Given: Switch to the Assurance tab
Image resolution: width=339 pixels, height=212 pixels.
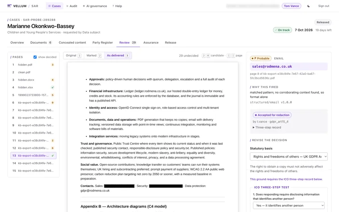Looking at the screenshot, I should tap(151, 42).
